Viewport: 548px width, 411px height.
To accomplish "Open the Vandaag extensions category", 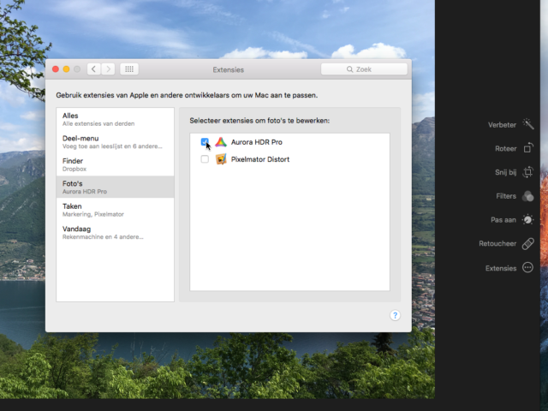I will pos(115,233).
